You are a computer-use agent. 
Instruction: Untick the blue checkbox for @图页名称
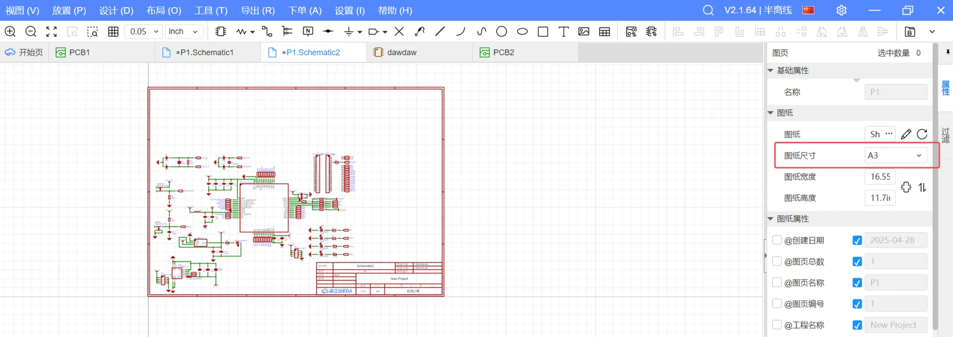[x=857, y=283]
